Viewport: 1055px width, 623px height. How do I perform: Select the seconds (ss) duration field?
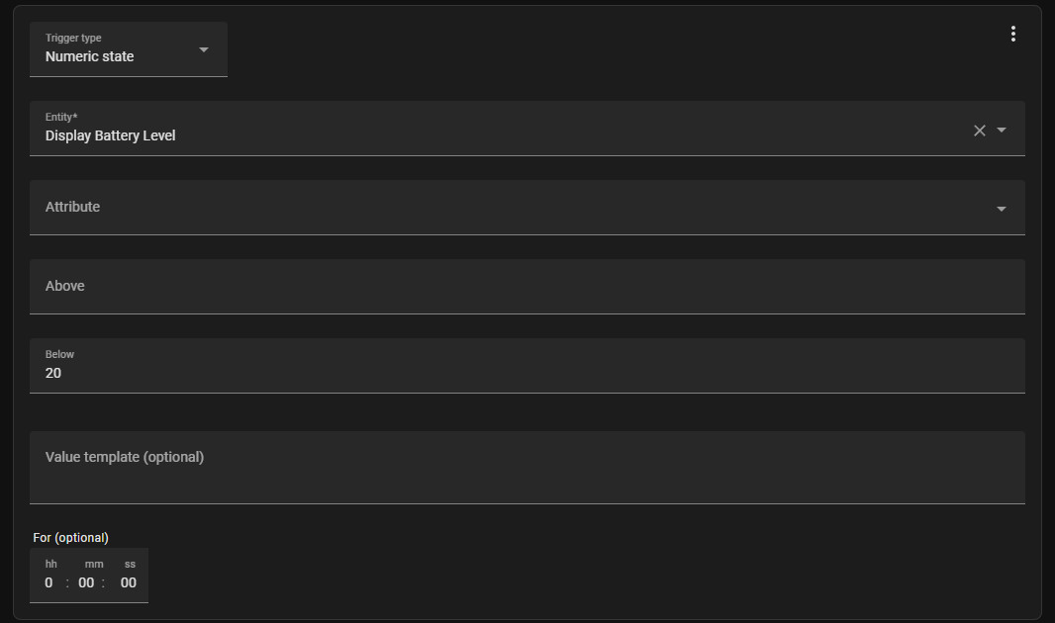[129, 582]
